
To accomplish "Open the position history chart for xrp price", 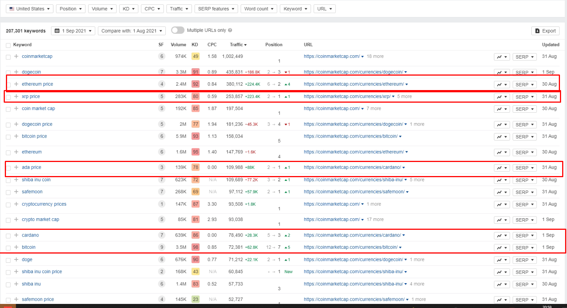I will coord(502,97).
